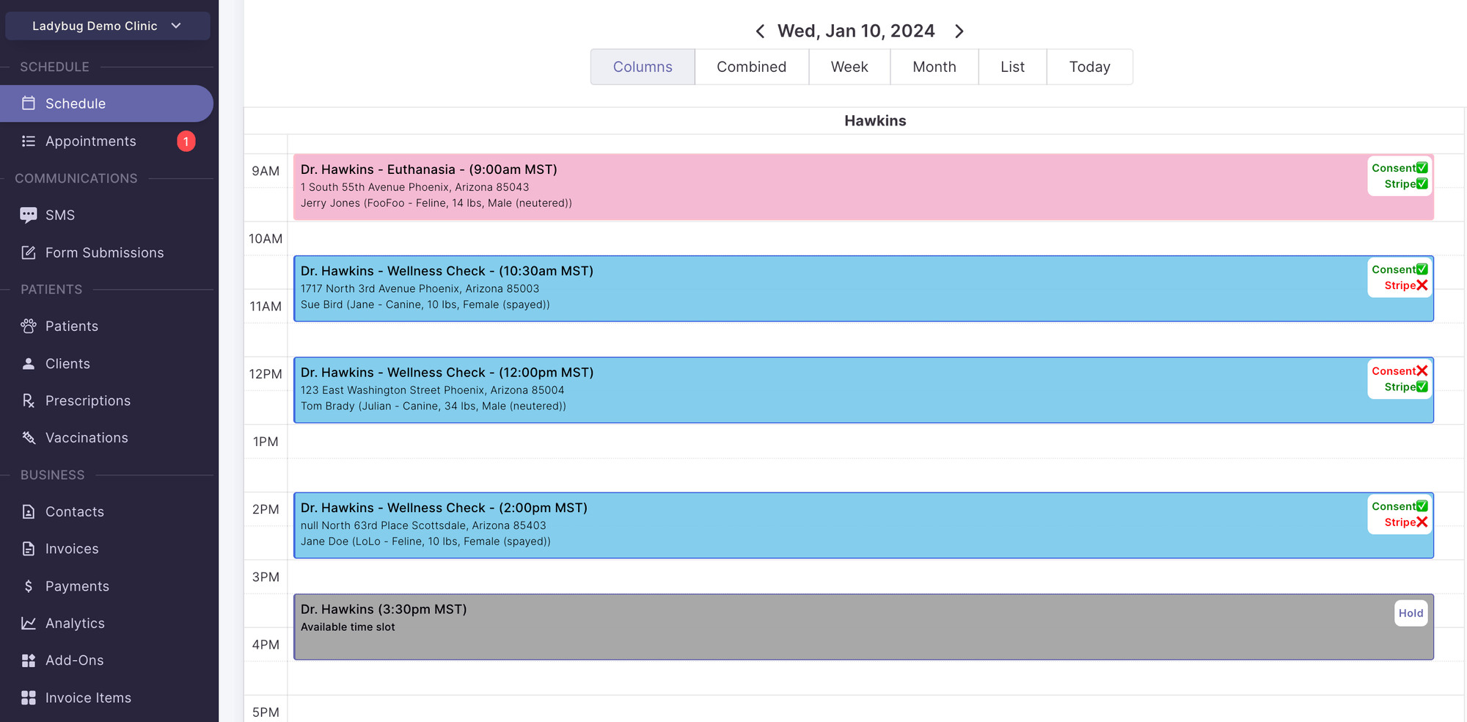This screenshot has width=1467, height=722.
Task: Click the Hold button on the available slot
Action: pyautogui.click(x=1411, y=613)
